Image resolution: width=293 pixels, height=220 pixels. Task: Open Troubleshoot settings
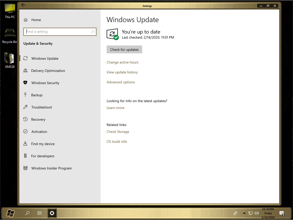(x=60, y=107)
